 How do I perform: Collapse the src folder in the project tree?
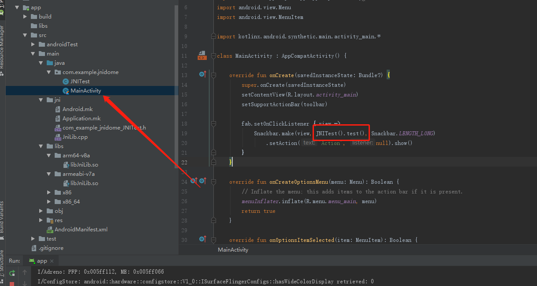click(25, 35)
